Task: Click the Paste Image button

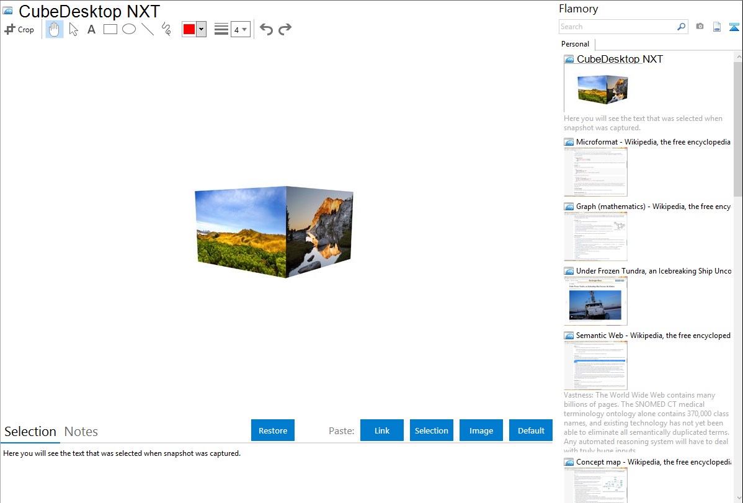Action: click(x=481, y=430)
